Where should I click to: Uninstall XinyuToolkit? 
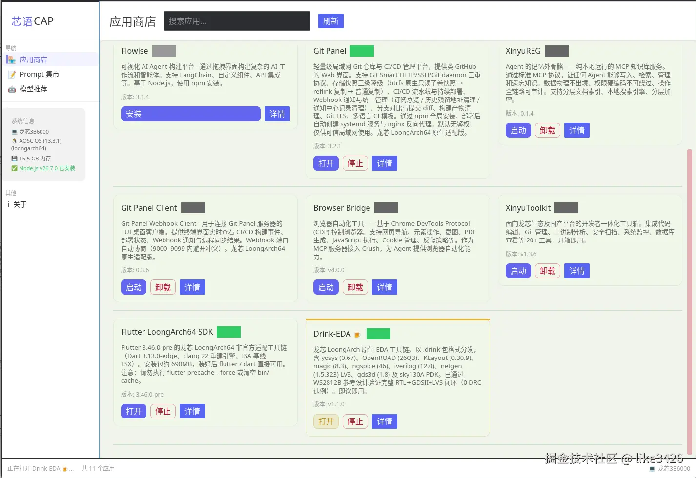548,271
